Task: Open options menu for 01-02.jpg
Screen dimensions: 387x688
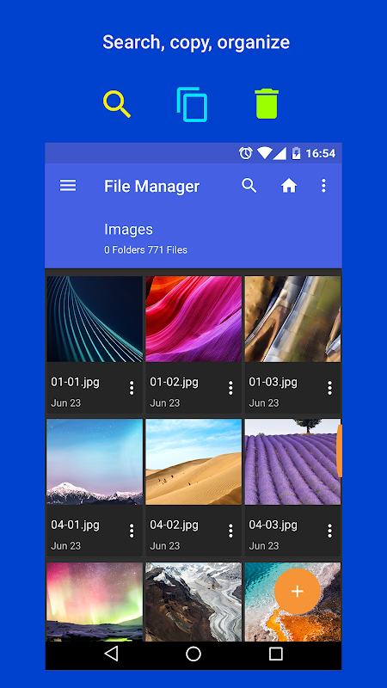Action: coord(230,388)
